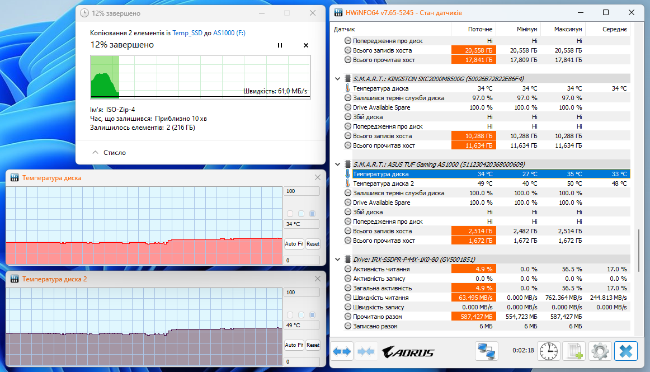The width and height of the screenshot is (650, 372).
Task: Click drive icon of IRX-SSDPR-P44X header
Action: point(348,259)
